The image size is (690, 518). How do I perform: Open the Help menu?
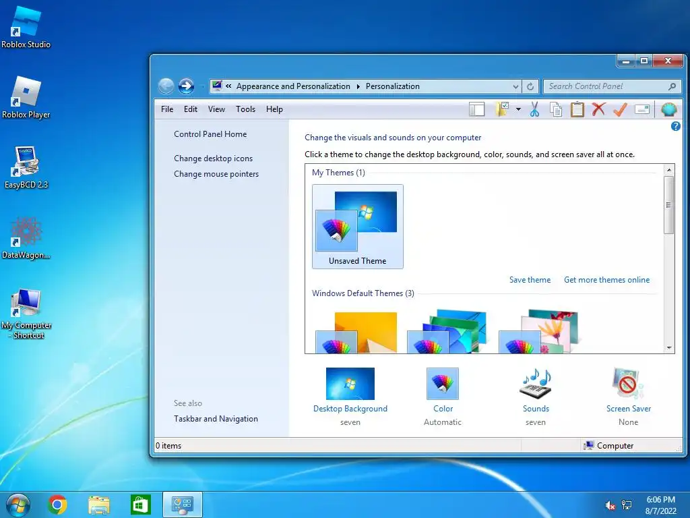click(x=274, y=109)
